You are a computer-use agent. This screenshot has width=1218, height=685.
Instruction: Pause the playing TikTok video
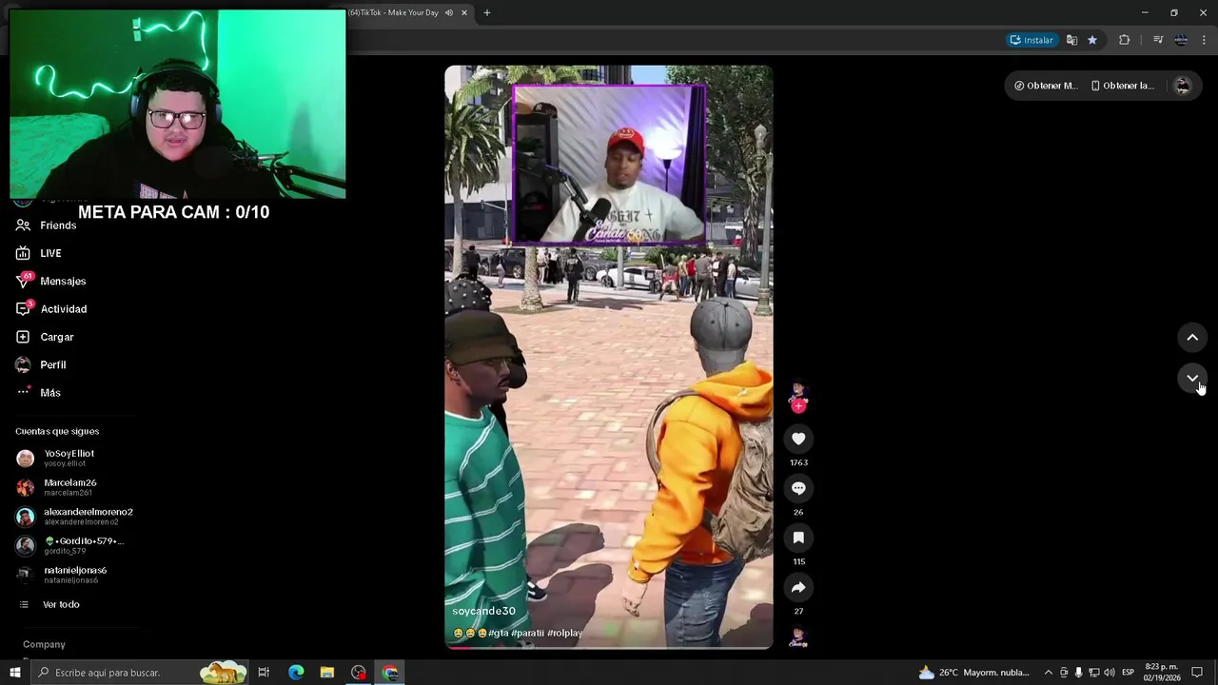tap(608, 357)
